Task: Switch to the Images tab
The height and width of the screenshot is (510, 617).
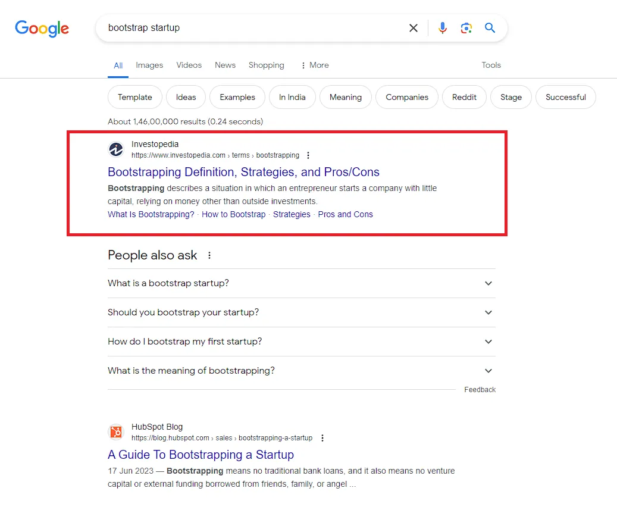Action: (x=149, y=65)
